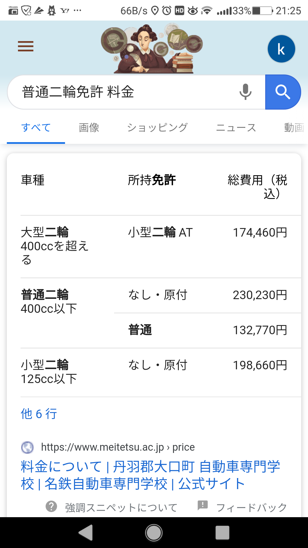Viewport: 308px width, 548px height.
Task: Open the account profile avatar
Action: pos(281,49)
